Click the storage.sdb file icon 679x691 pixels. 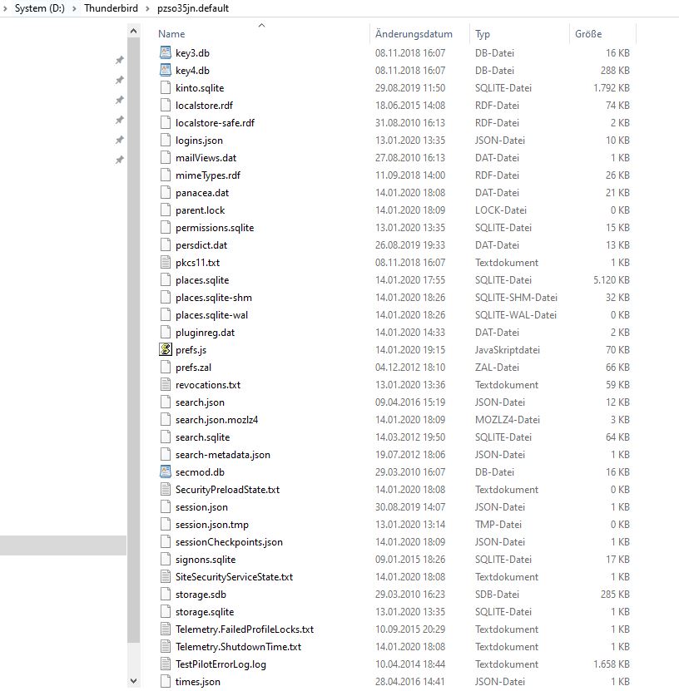[166, 595]
